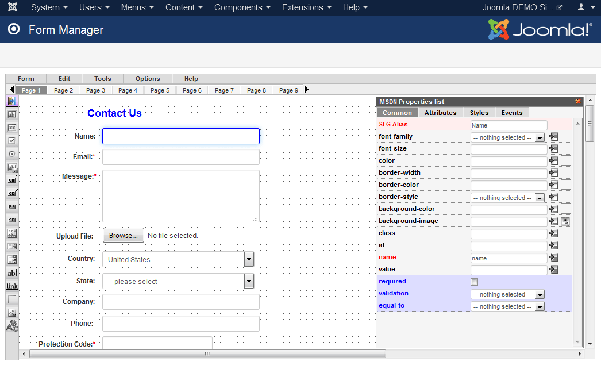This screenshot has height=365, width=601.
Task: Expand the validation dropdown
Action: 539,294
